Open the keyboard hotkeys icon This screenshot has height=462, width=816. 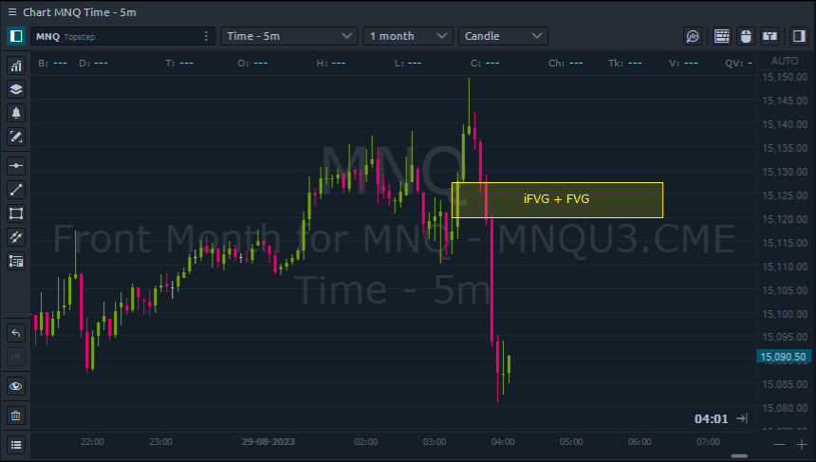pos(722,36)
